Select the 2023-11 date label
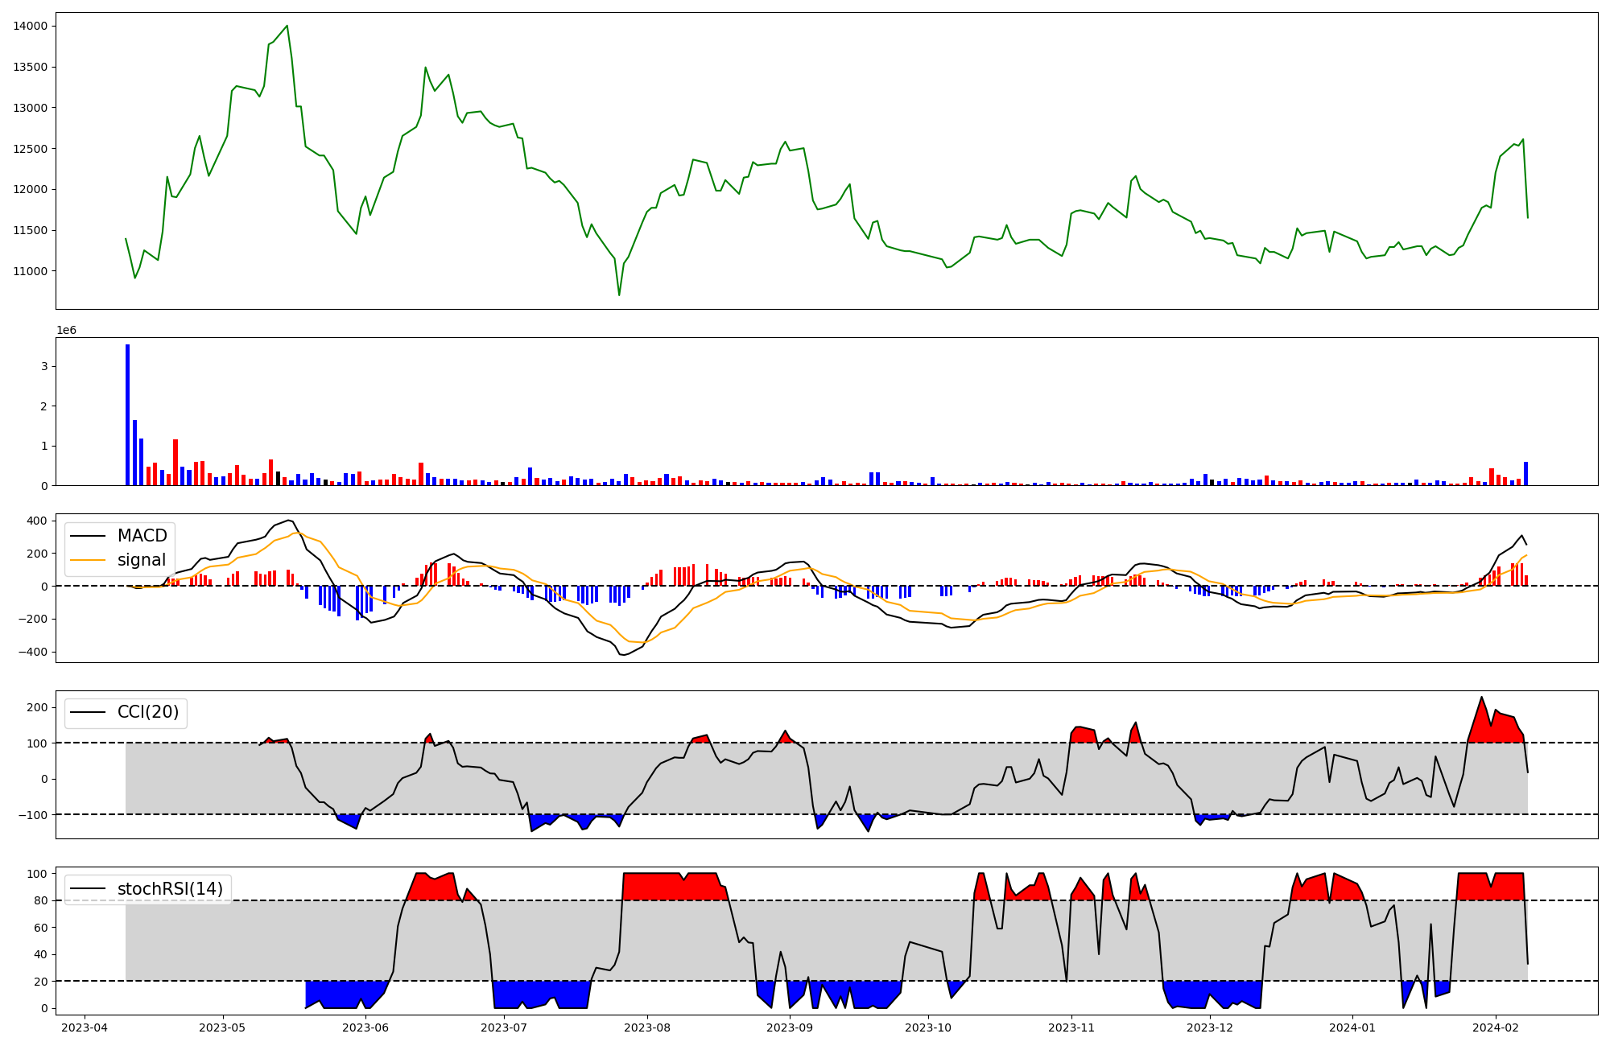 click(x=1071, y=1027)
